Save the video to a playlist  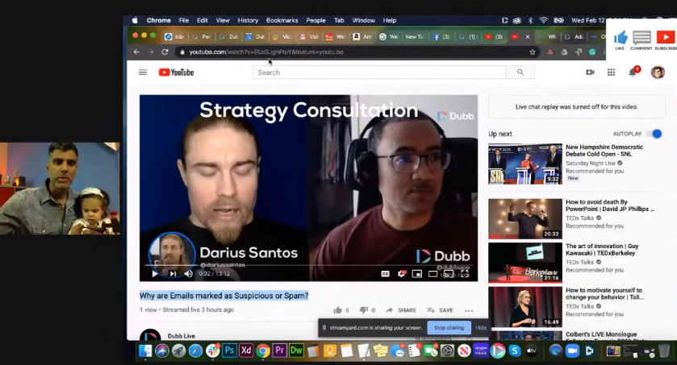[440, 310]
